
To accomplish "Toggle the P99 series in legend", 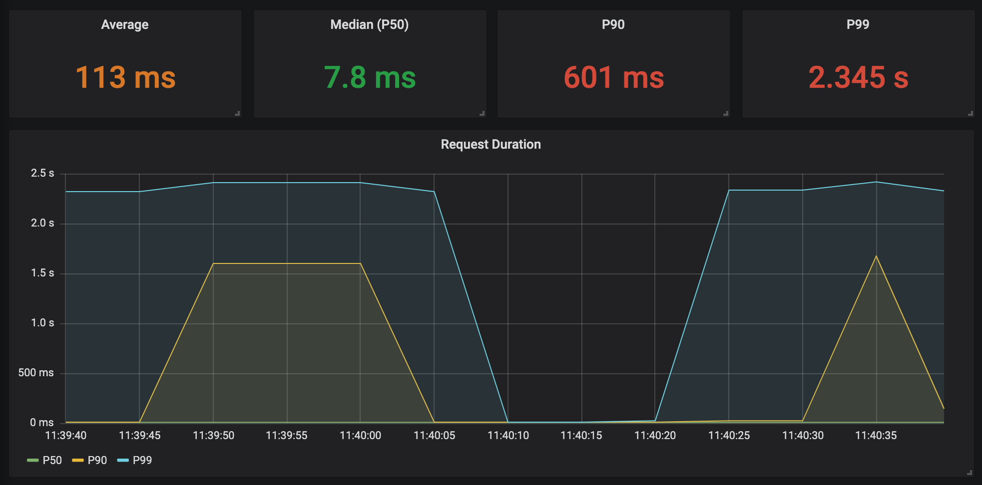I will tap(142, 460).
